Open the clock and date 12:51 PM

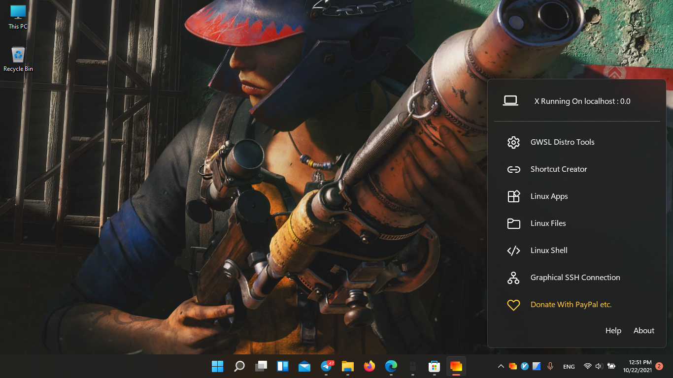pos(637,366)
